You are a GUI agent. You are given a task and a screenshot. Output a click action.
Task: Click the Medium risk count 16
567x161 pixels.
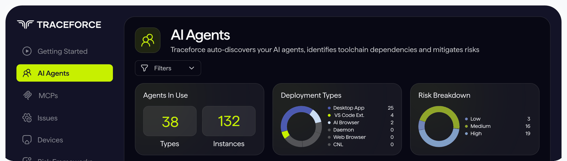[528, 126]
